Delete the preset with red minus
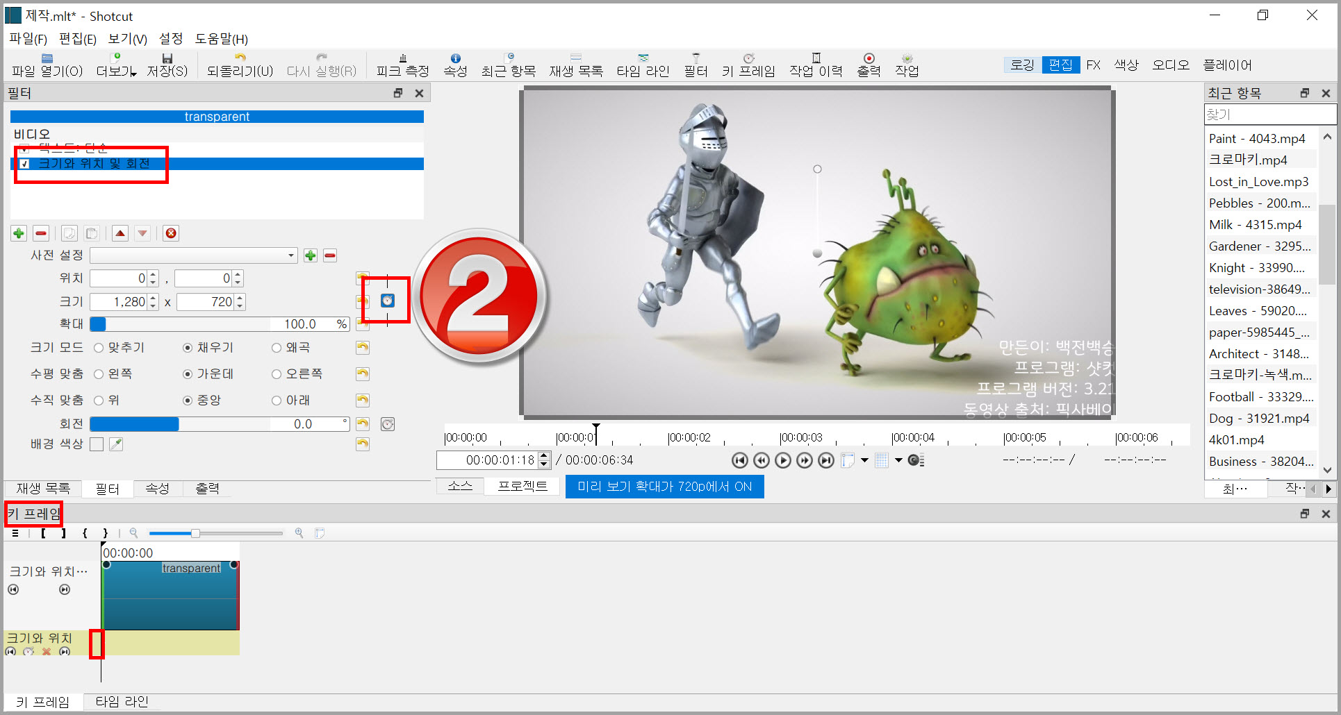This screenshot has height=715, width=1341. [x=330, y=255]
